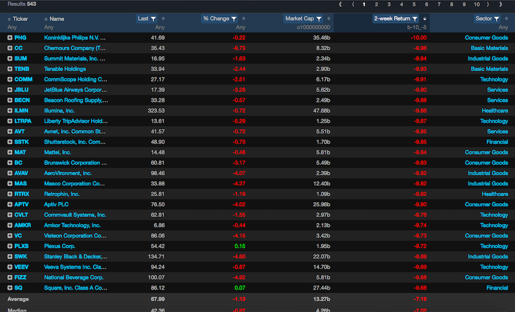Select the -10.00 two-week return for PHG
Image resolution: width=515 pixels, height=312 pixels.
point(419,38)
